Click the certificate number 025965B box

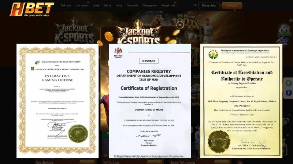tap(149, 61)
